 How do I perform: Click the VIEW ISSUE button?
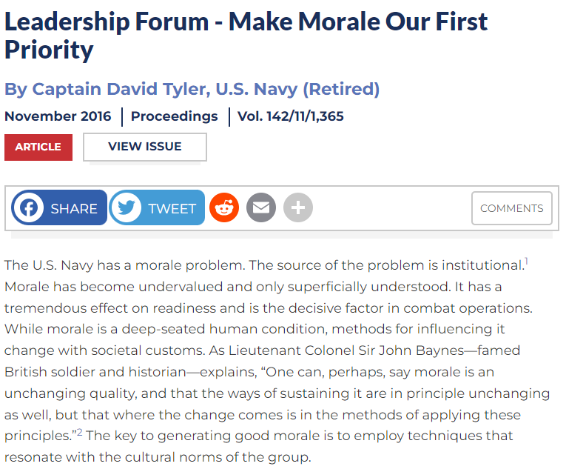tap(145, 147)
